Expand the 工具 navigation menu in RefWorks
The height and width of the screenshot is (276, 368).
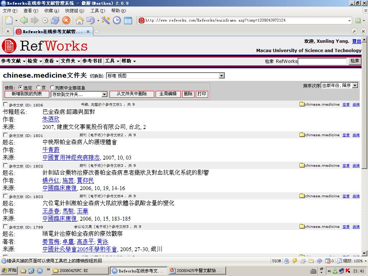coord(112,61)
